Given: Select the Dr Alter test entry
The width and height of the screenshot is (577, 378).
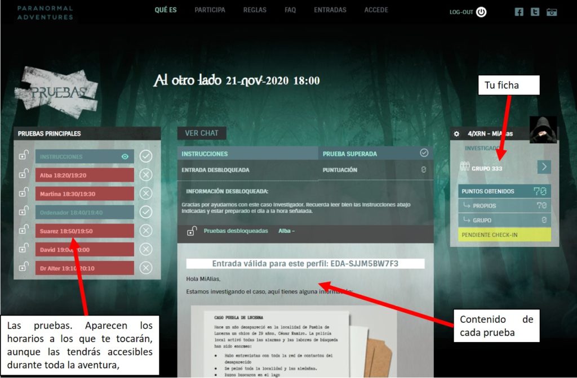Looking at the screenshot, I should (x=85, y=268).
